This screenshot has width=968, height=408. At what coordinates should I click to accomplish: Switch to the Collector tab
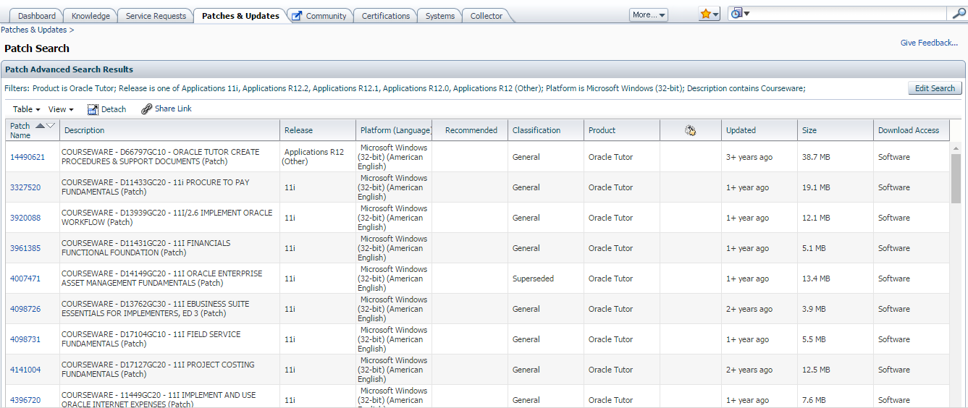point(487,16)
